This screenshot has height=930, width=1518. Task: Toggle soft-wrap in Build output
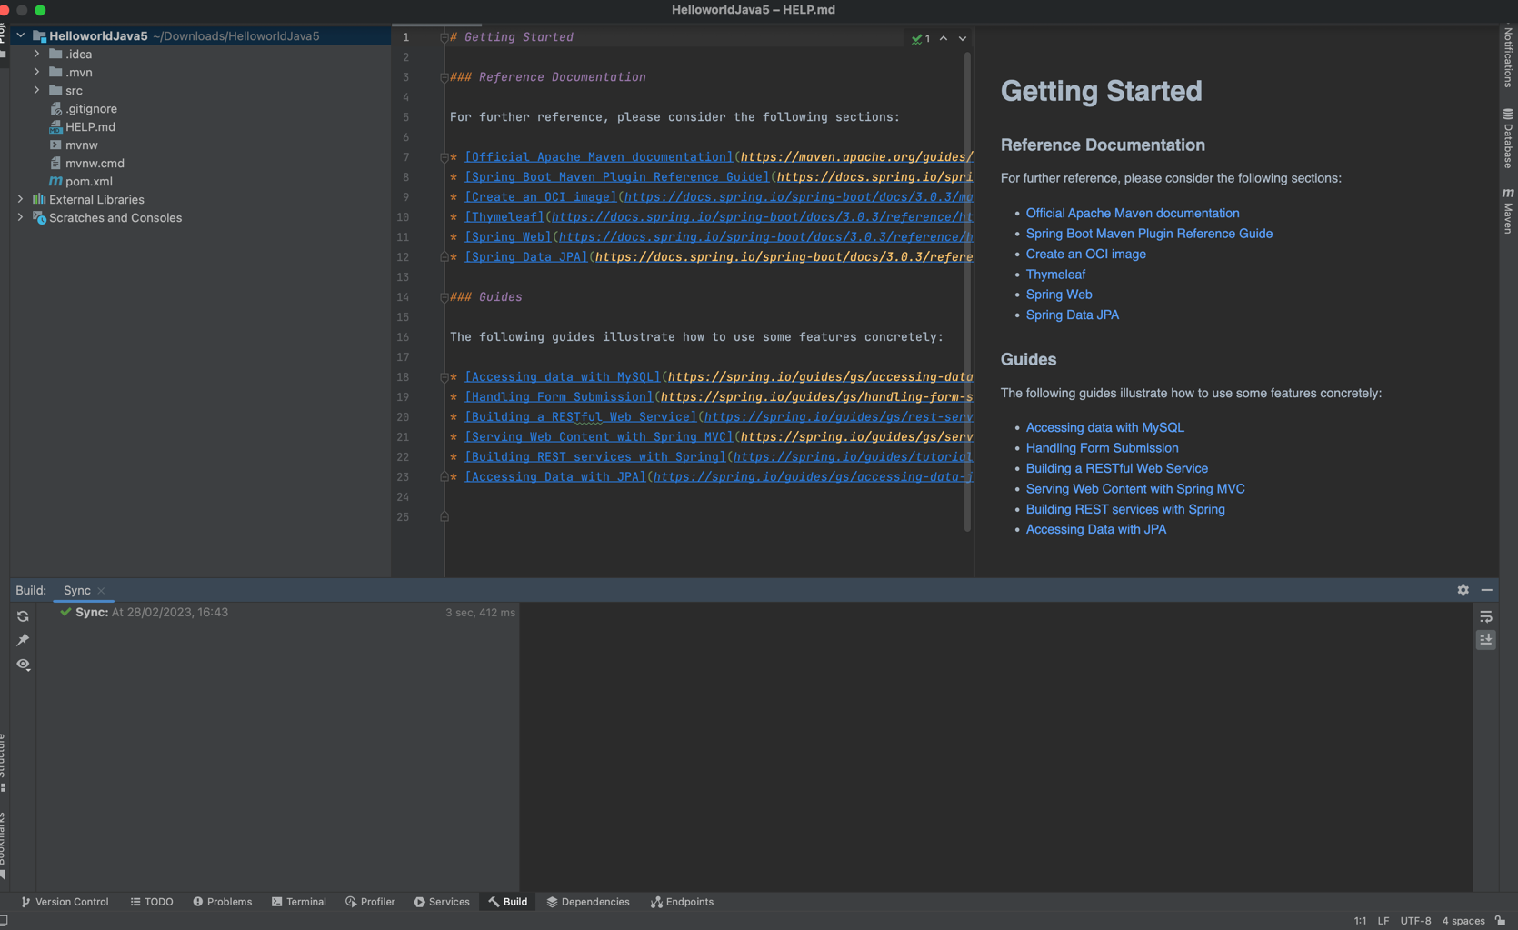(x=1486, y=616)
